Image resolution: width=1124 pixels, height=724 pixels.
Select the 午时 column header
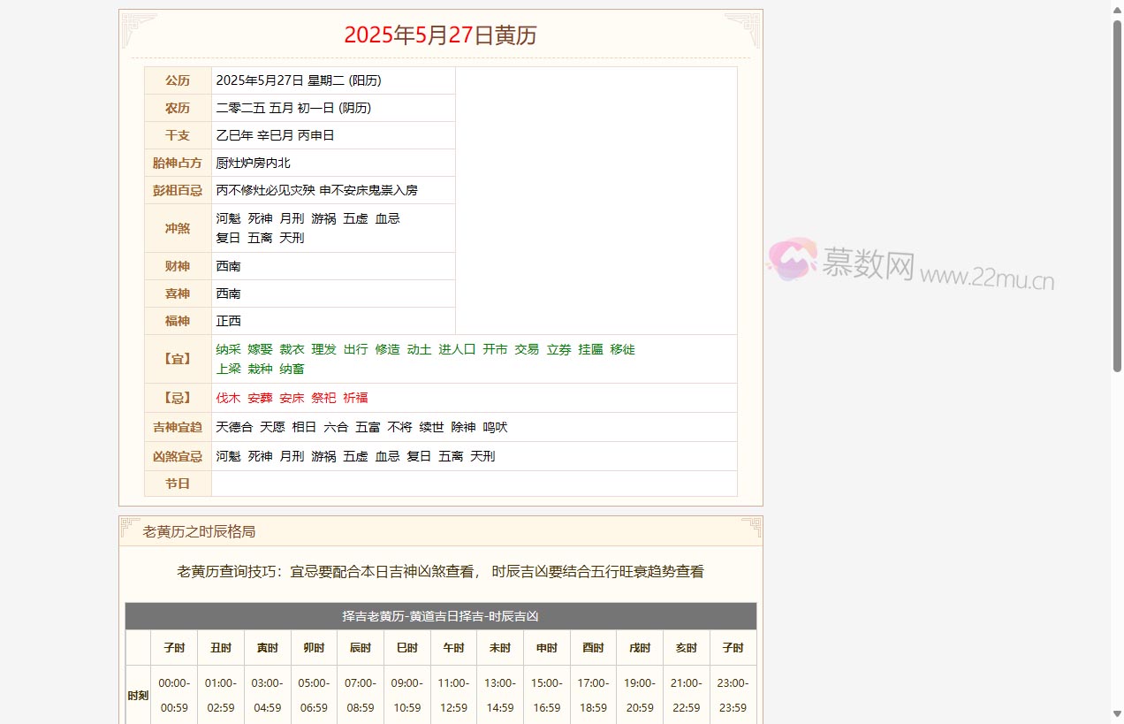coord(453,647)
